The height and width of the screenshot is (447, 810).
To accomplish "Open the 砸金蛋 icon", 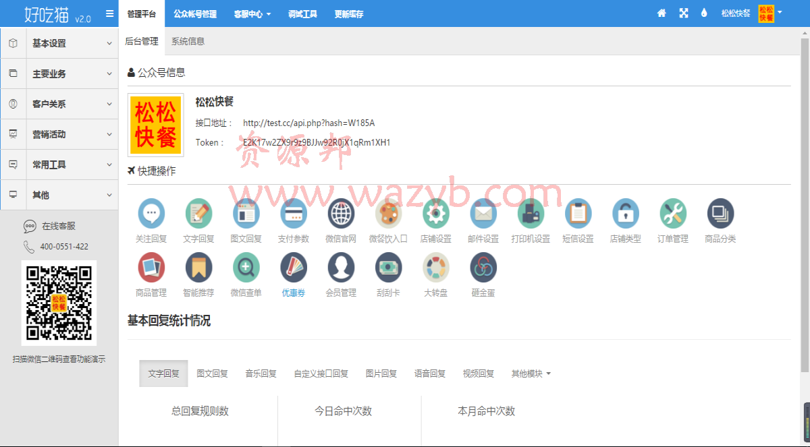I will click(x=483, y=267).
